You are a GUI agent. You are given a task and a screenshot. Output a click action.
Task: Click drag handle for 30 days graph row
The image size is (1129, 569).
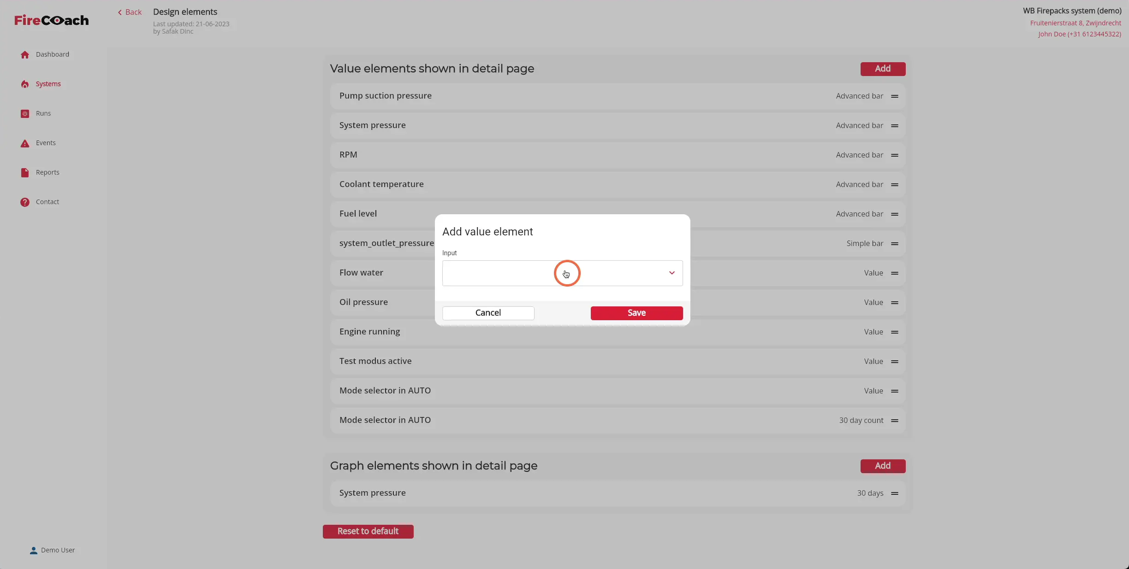[895, 493]
